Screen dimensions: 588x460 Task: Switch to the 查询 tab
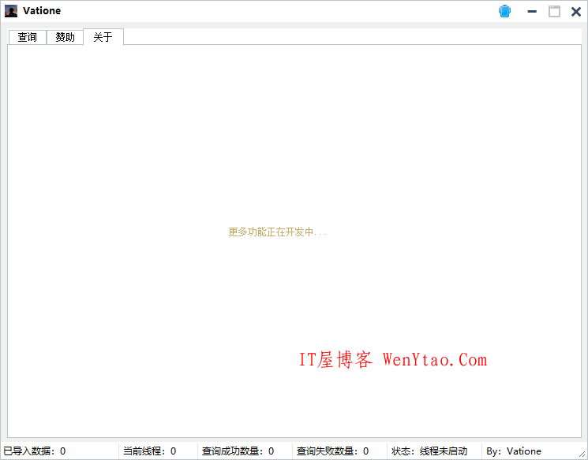28,38
